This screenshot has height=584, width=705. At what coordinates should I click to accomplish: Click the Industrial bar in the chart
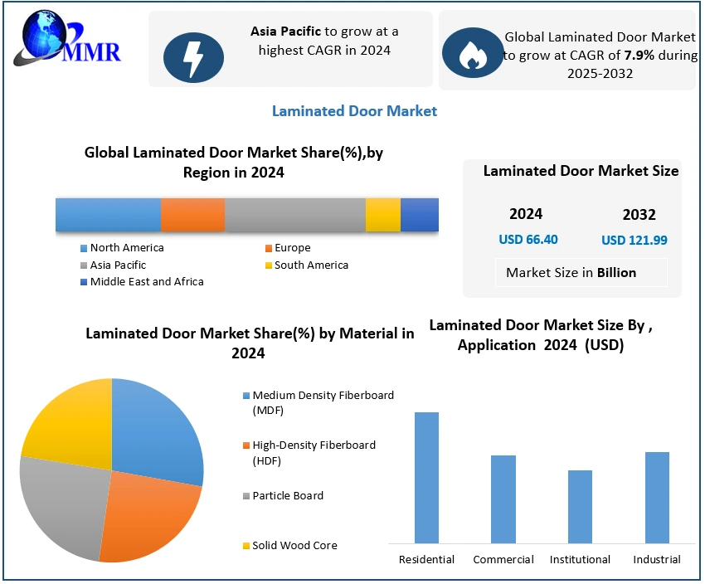pyautogui.click(x=656, y=497)
